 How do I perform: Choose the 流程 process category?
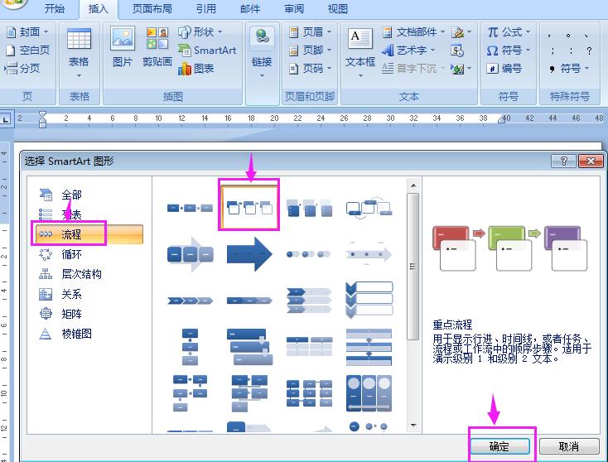pyautogui.click(x=89, y=234)
